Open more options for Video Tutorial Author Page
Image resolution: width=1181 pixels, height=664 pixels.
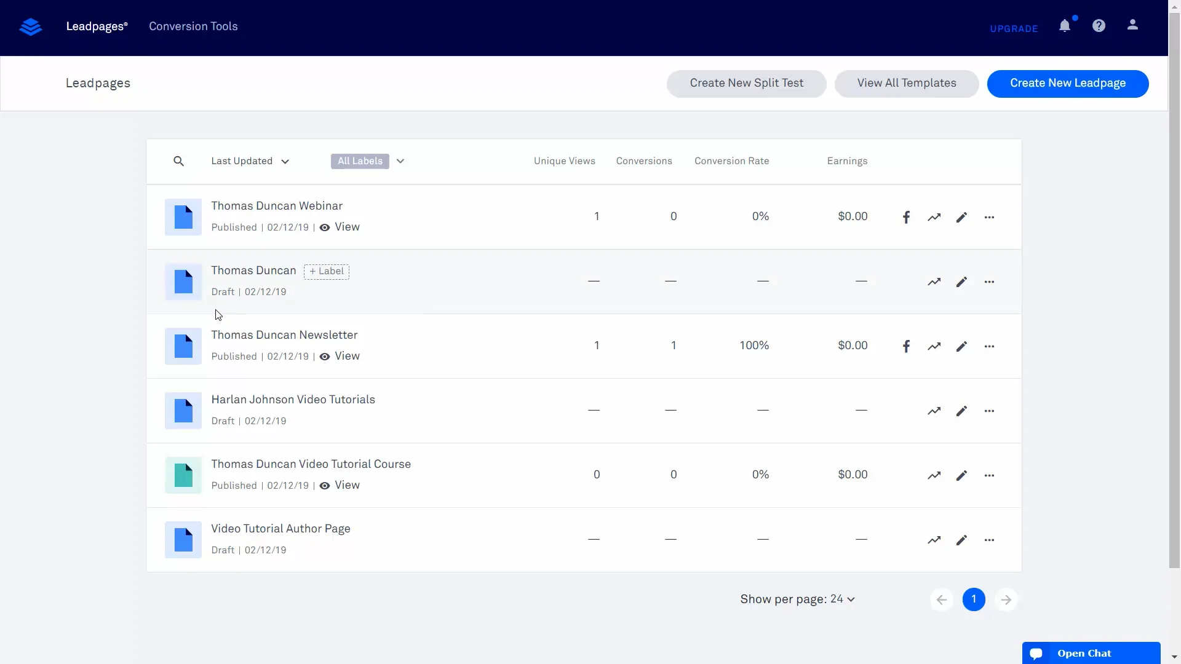tap(990, 540)
